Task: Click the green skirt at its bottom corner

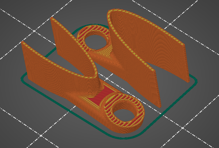Action: pos(126,138)
